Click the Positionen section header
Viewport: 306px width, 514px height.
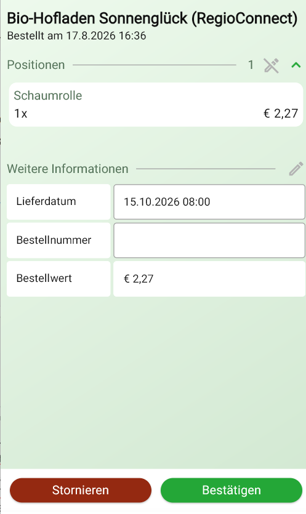pos(36,65)
